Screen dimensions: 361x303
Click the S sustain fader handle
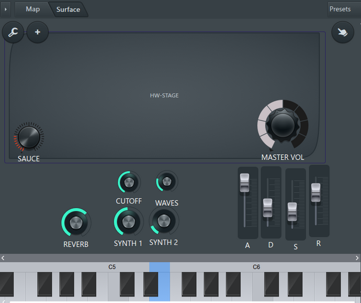(292, 212)
